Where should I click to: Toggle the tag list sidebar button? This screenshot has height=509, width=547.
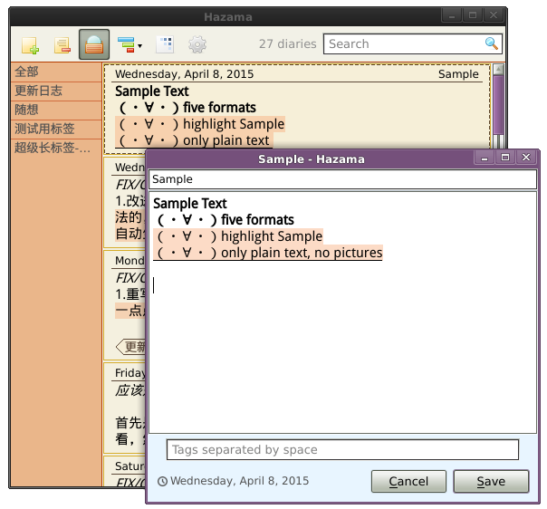[94, 44]
